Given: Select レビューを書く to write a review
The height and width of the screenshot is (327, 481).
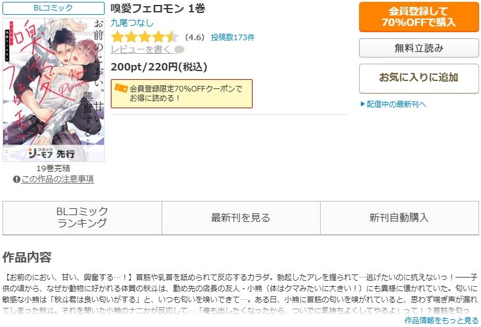Looking at the screenshot, I should pyautogui.click(x=141, y=49).
